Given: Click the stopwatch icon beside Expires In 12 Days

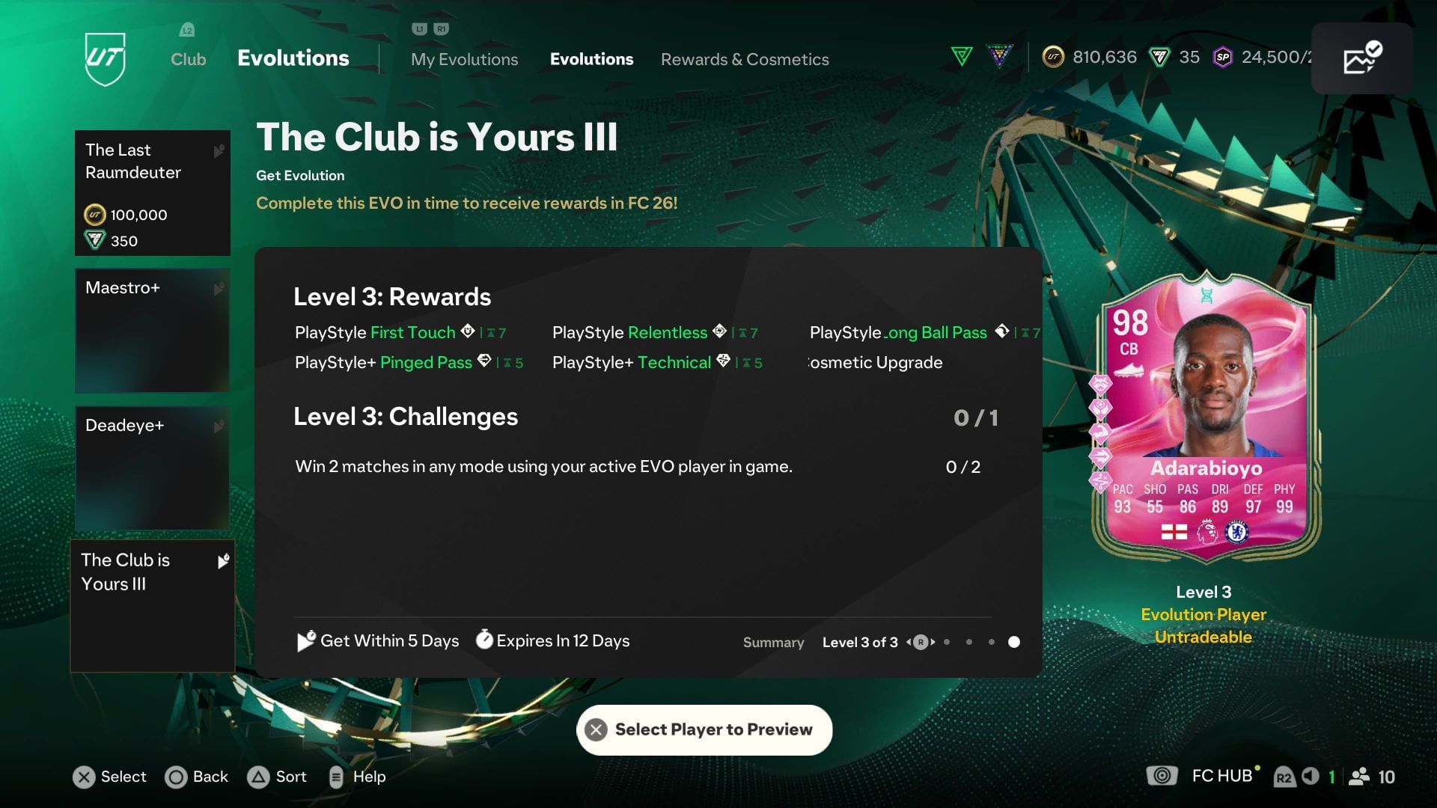Looking at the screenshot, I should [484, 640].
